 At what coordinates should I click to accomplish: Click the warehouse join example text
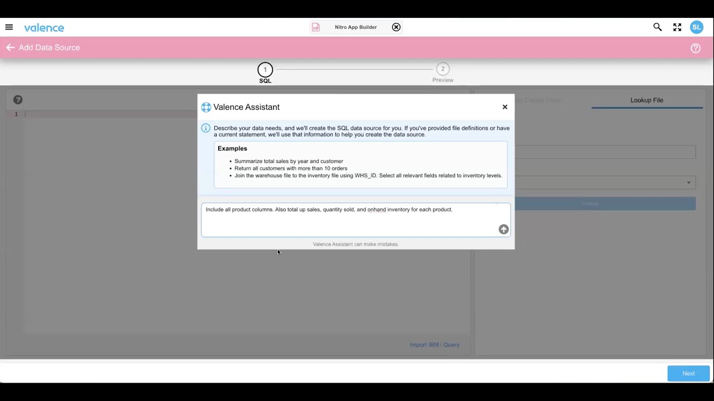tap(368, 175)
